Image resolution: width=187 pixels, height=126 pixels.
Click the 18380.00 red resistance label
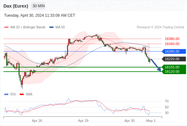tap(172, 39)
